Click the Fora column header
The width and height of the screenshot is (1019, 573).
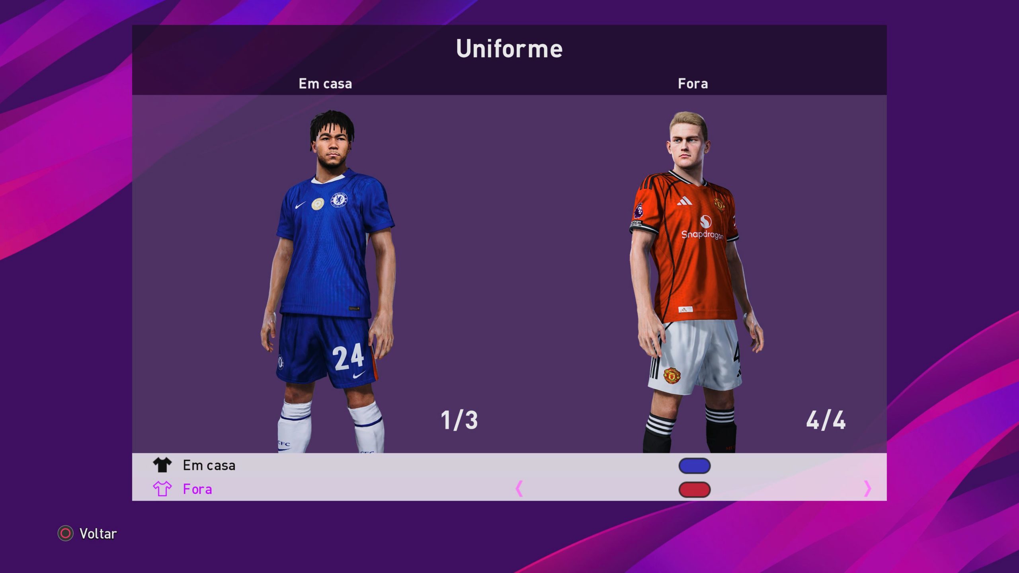click(693, 84)
